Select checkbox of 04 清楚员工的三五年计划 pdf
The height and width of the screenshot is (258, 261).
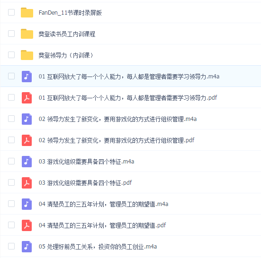tap(11, 225)
